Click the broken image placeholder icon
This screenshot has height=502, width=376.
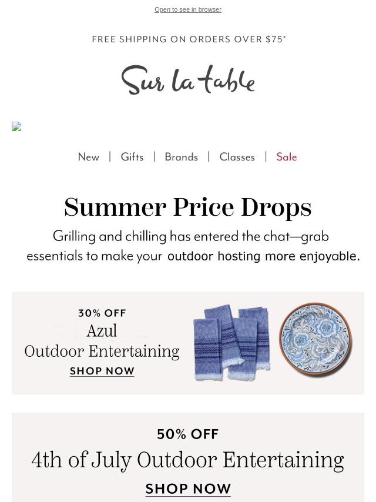(16, 126)
